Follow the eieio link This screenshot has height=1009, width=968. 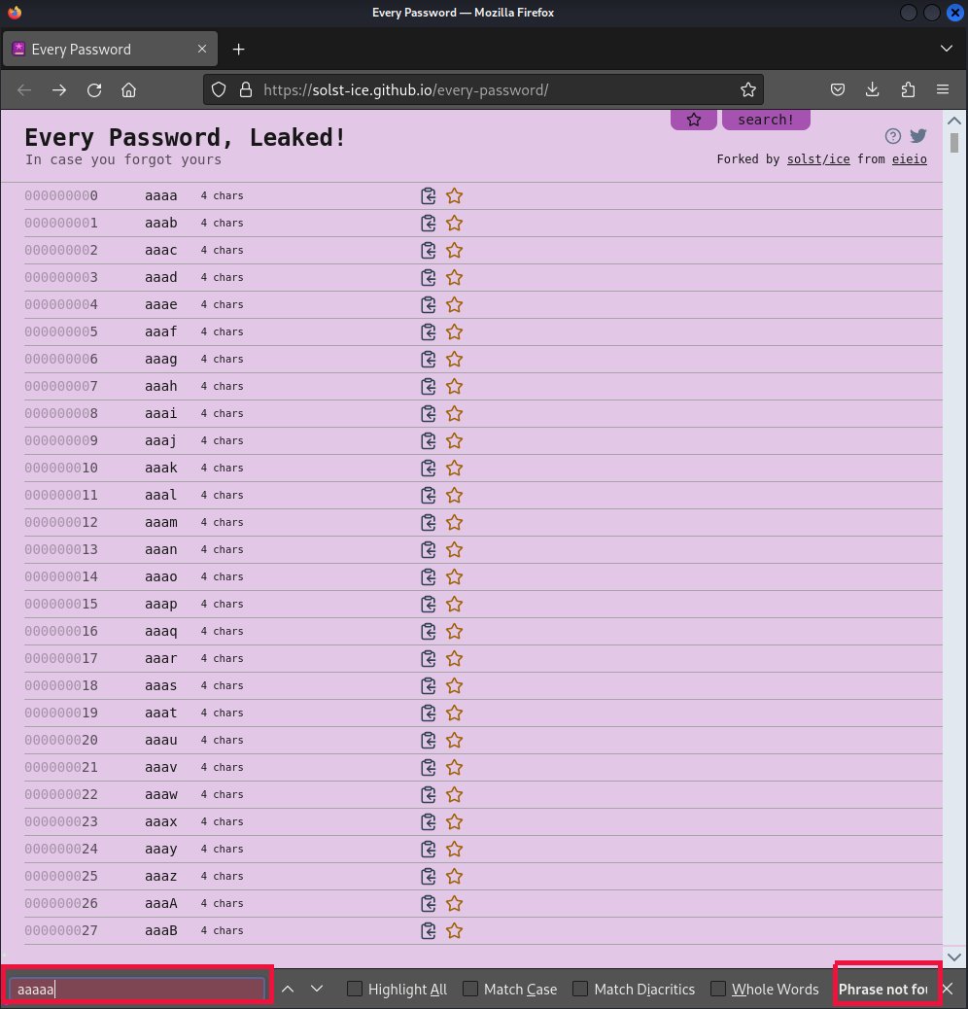click(x=909, y=159)
